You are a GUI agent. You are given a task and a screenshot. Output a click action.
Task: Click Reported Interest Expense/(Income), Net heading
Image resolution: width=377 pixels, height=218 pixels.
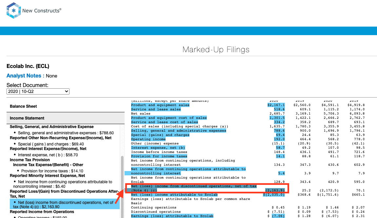coord(48,149)
